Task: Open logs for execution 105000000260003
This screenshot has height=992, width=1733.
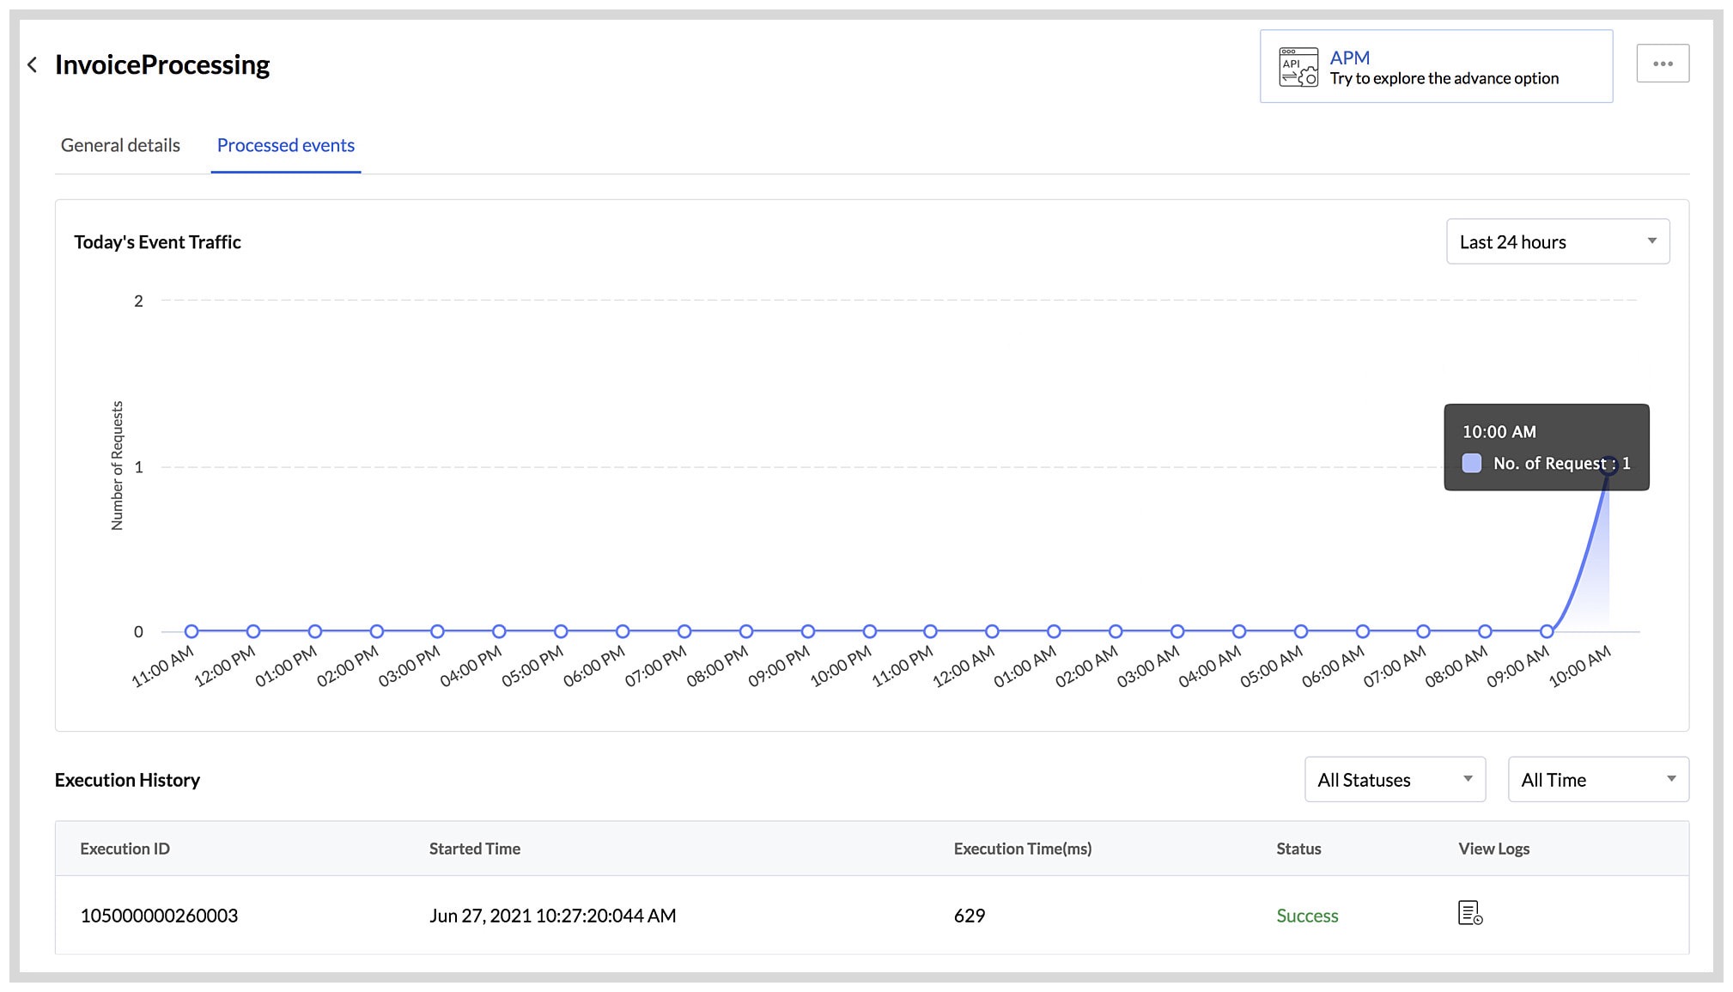Action: (1468, 915)
